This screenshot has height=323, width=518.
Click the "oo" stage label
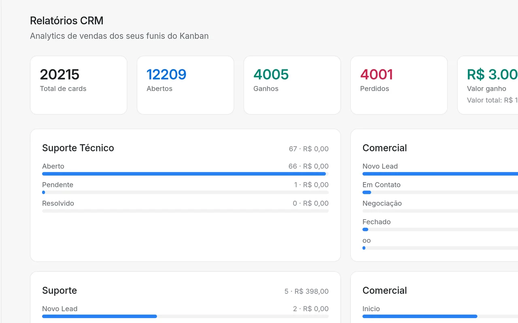367,241
